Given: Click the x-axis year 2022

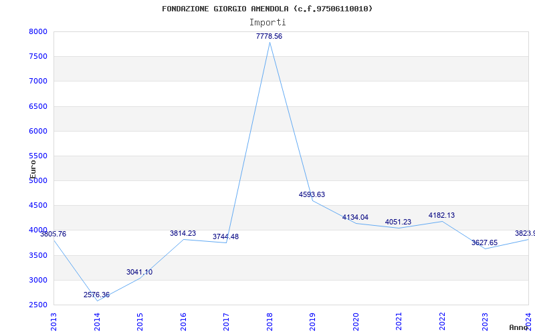Looking at the screenshot, I should [x=442, y=322].
